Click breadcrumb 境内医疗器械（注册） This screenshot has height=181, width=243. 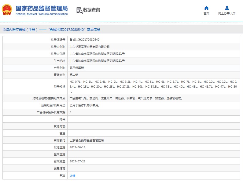tap(21, 30)
